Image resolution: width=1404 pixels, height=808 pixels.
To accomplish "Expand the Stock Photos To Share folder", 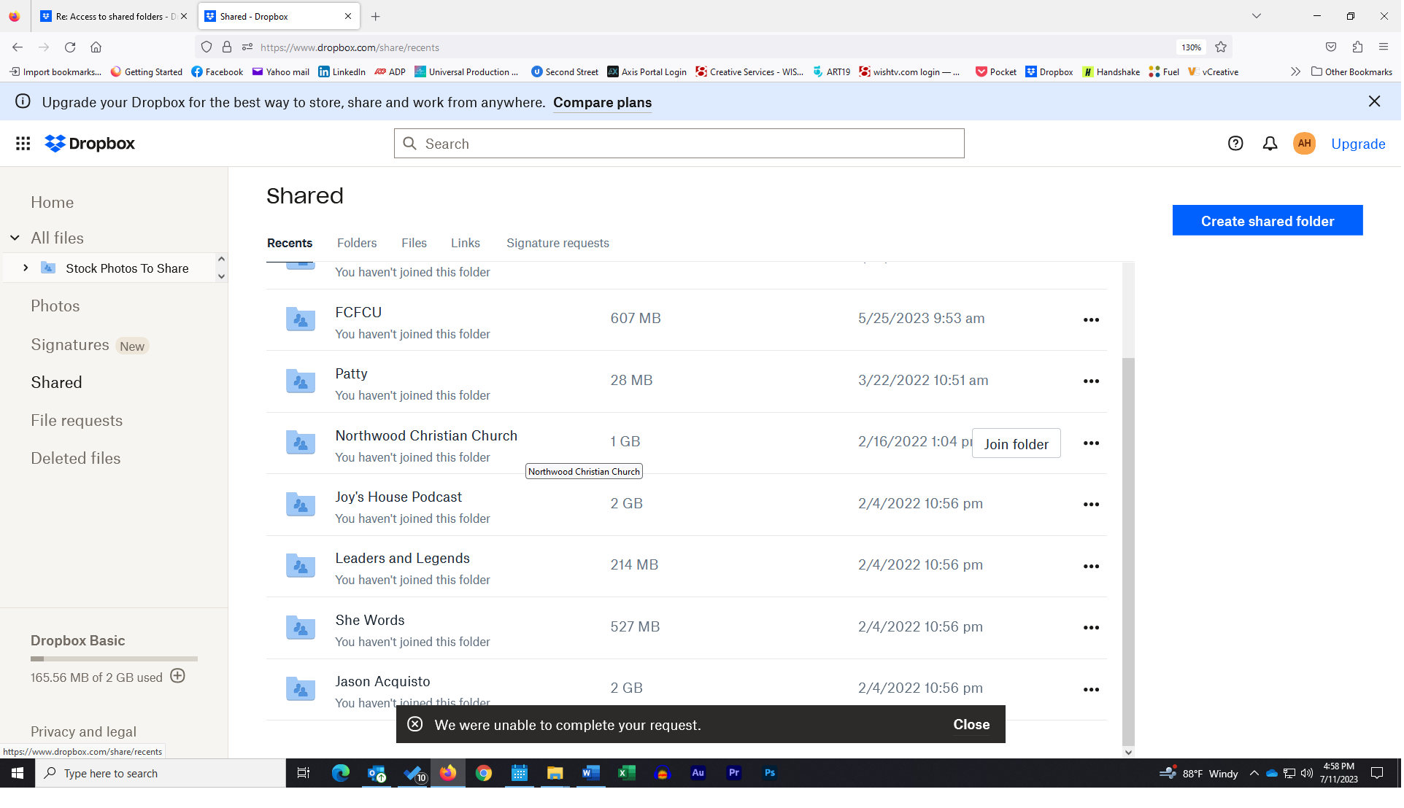I will click(26, 268).
